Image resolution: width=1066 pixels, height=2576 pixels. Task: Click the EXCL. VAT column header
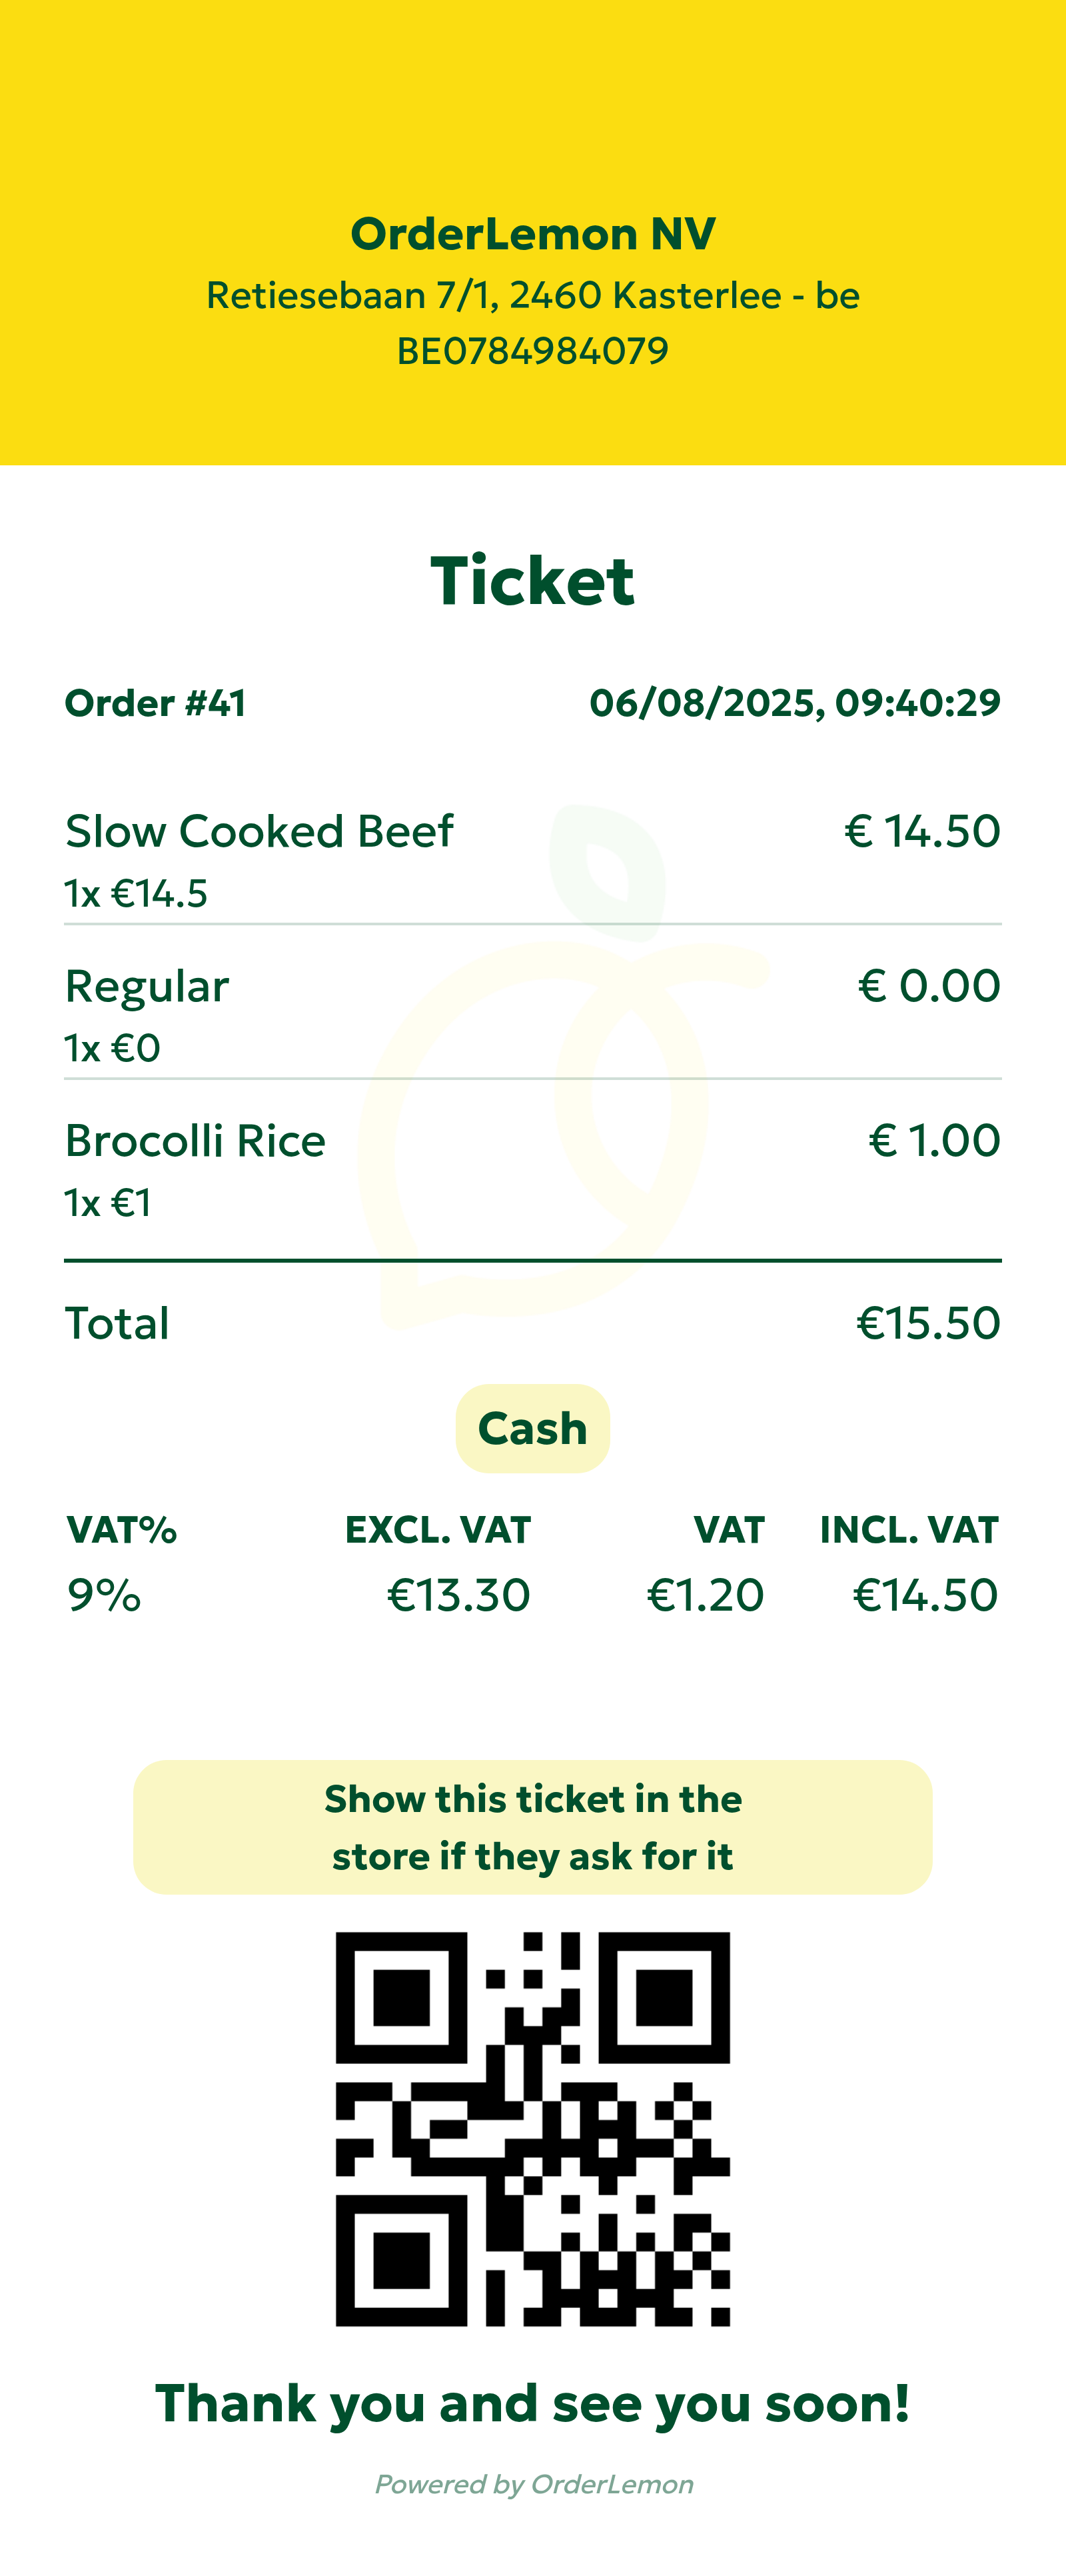pyautogui.click(x=438, y=1530)
